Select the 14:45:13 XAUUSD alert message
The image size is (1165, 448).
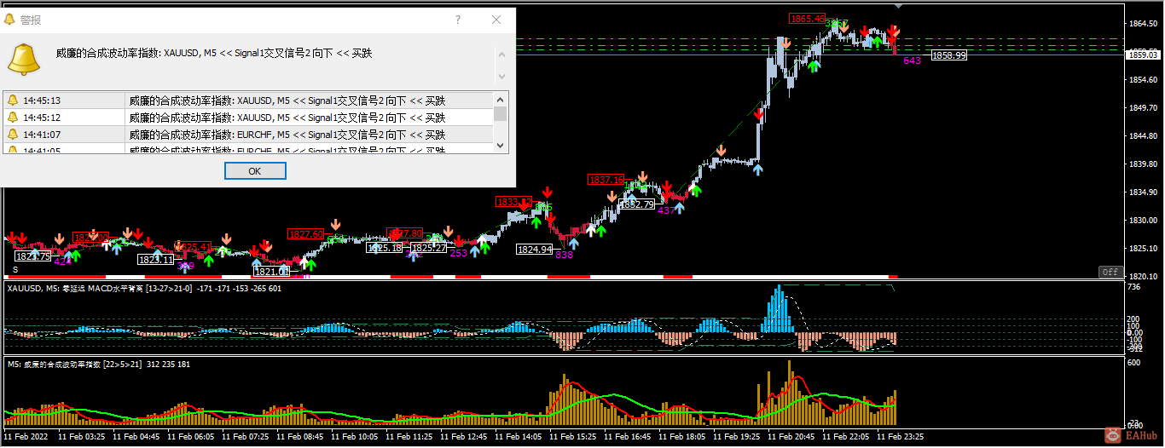click(287, 101)
